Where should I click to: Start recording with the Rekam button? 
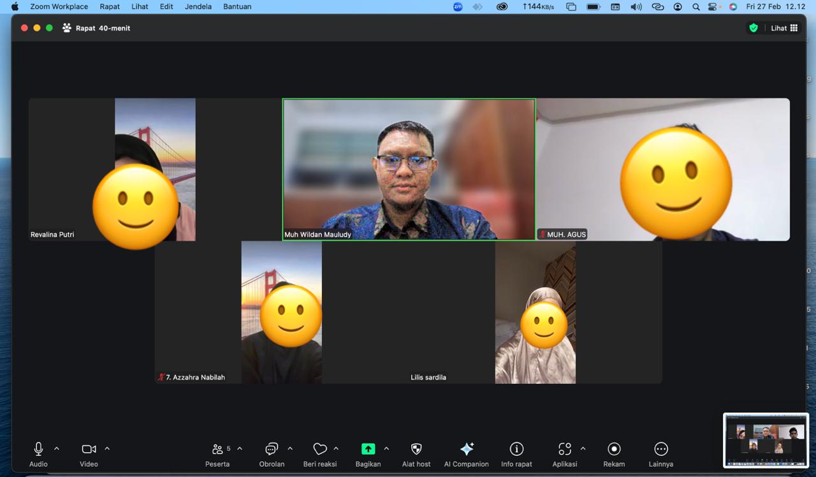click(614, 450)
